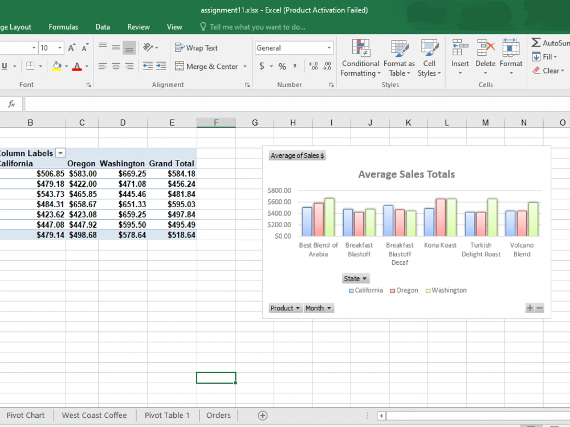Open the Font Color swatch menu
This screenshot has height=427, width=570.
click(x=86, y=66)
